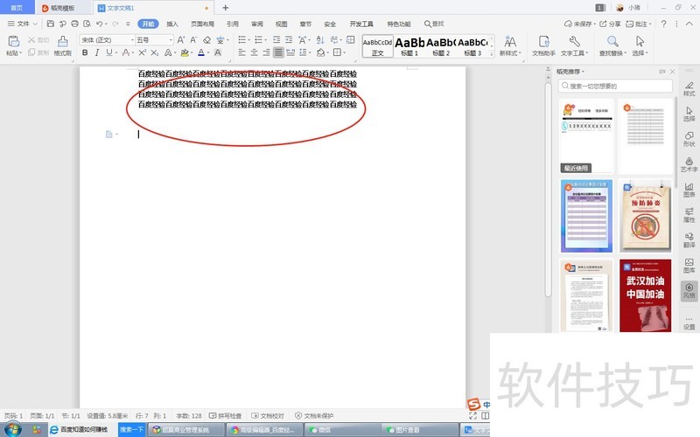Collapse the ribbon with the up chevron
This screenshot has width=700, height=437.
pyautogui.click(x=689, y=24)
